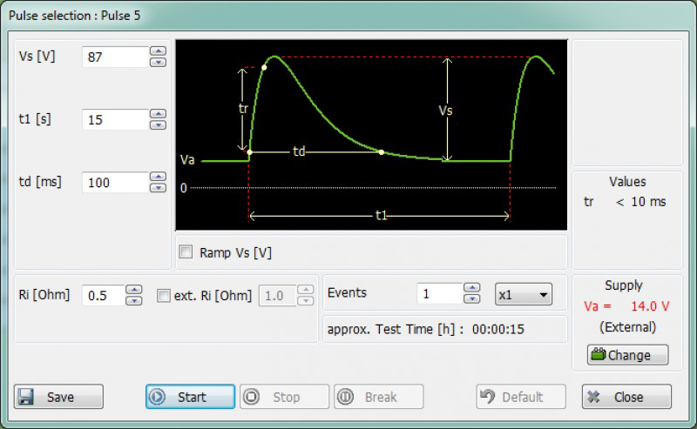697x429 pixels.
Task: Click the 'Values' panel heading
Action: click(x=627, y=181)
